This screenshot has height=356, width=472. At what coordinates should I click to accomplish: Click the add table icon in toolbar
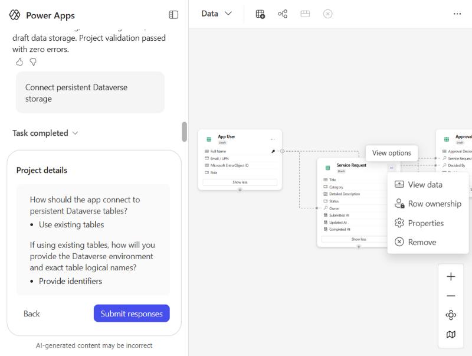(x=260, y=14)
